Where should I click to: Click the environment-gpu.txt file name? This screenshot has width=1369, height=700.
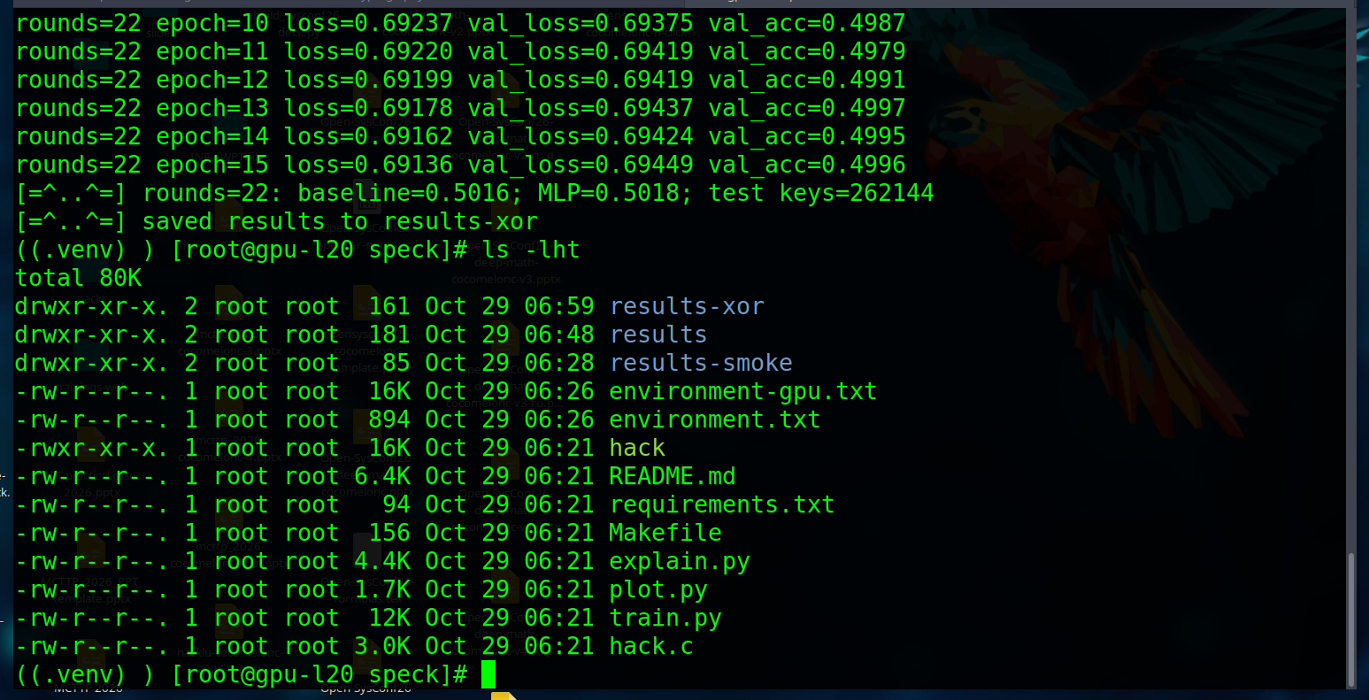click(743, 391)
